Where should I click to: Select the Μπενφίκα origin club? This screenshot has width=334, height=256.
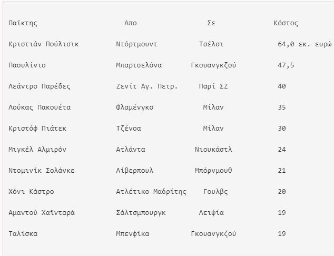(x=133, y=234)
